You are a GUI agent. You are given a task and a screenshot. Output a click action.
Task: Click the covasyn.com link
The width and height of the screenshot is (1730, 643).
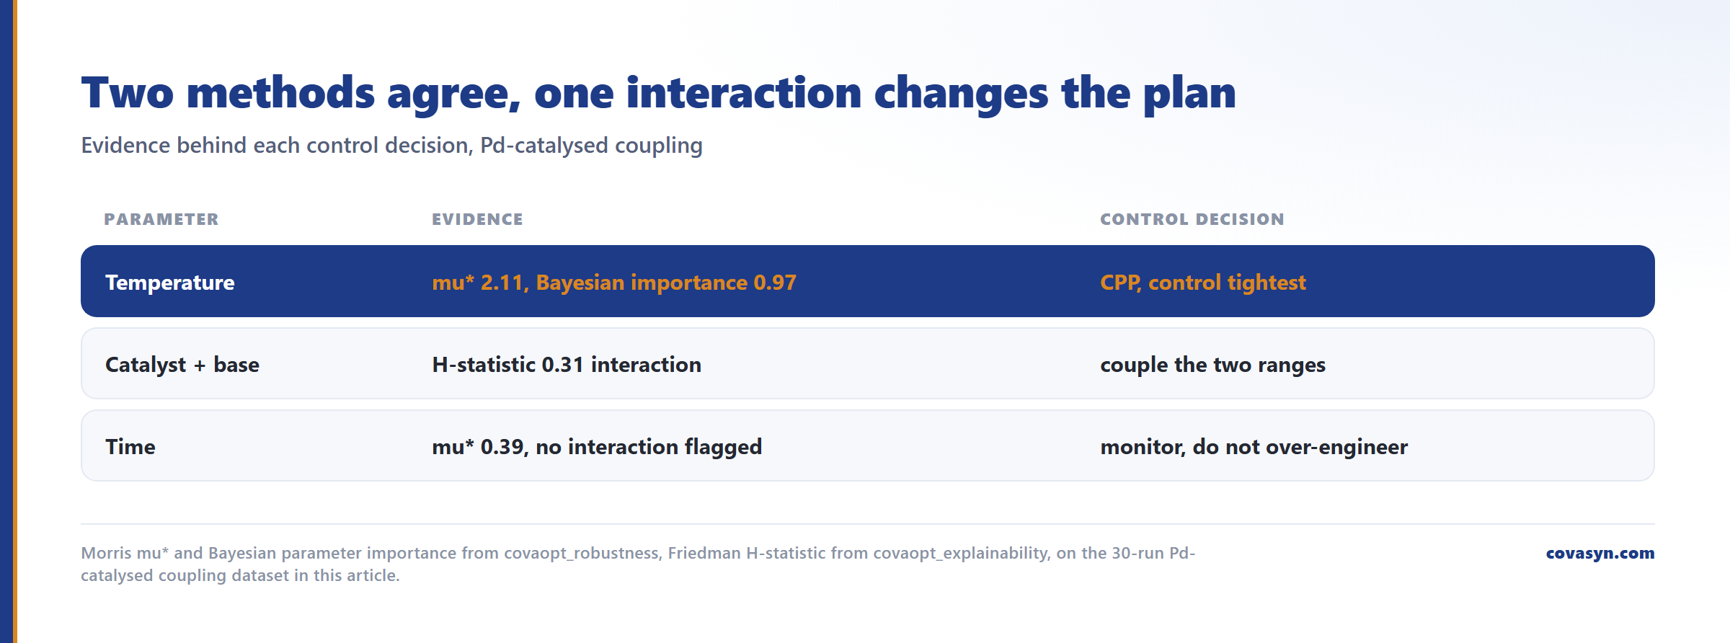[1600, 554]
